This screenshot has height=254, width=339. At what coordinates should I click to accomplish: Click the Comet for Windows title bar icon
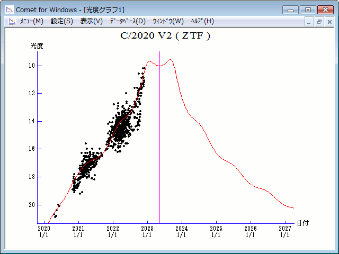click(9, 9)
